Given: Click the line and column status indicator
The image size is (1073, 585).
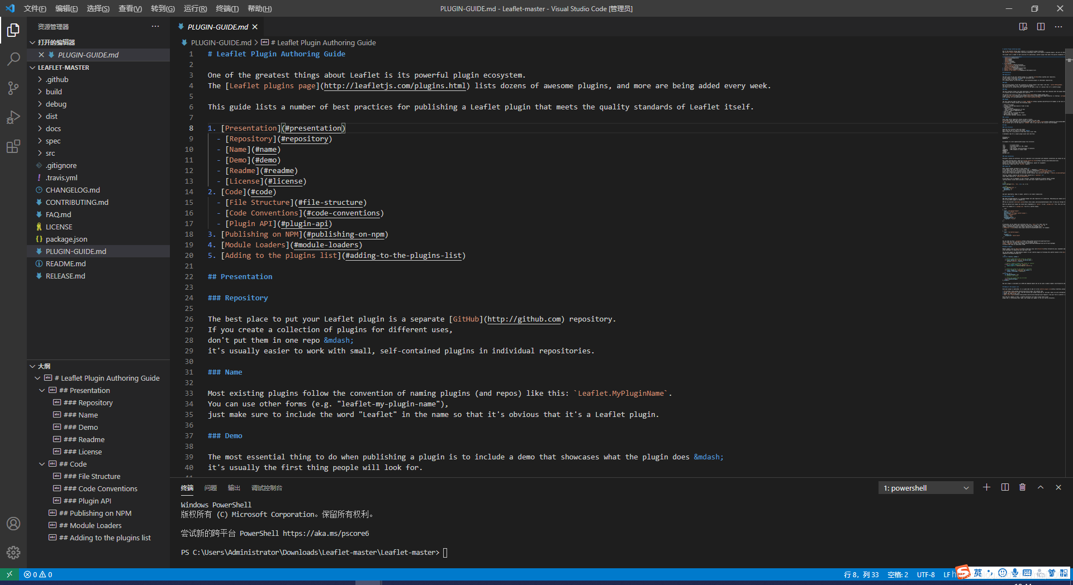Looking at the screenshot, I should pos(861,574).
